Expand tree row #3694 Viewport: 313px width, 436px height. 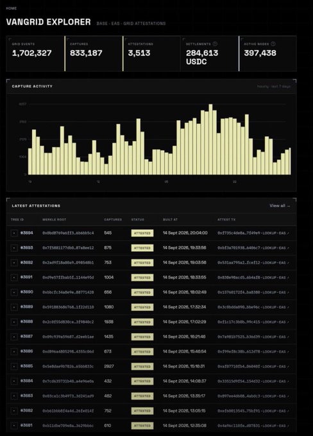(x=14, y=233)
